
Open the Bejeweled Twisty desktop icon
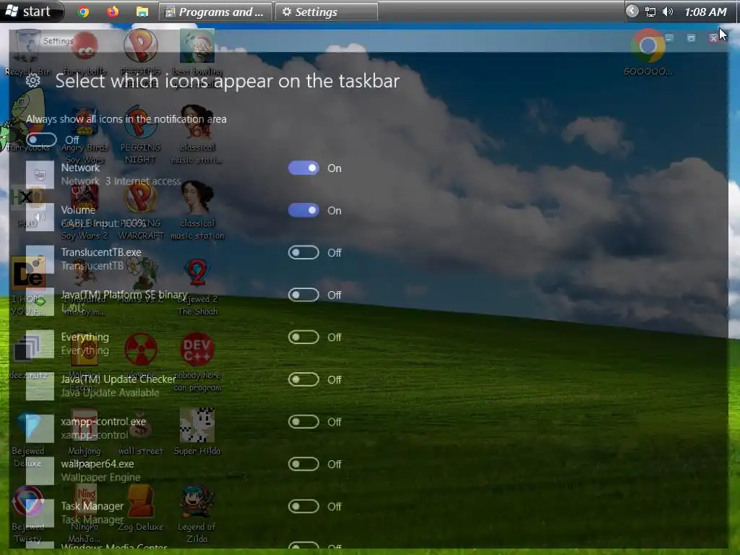[x=27, y=515]
